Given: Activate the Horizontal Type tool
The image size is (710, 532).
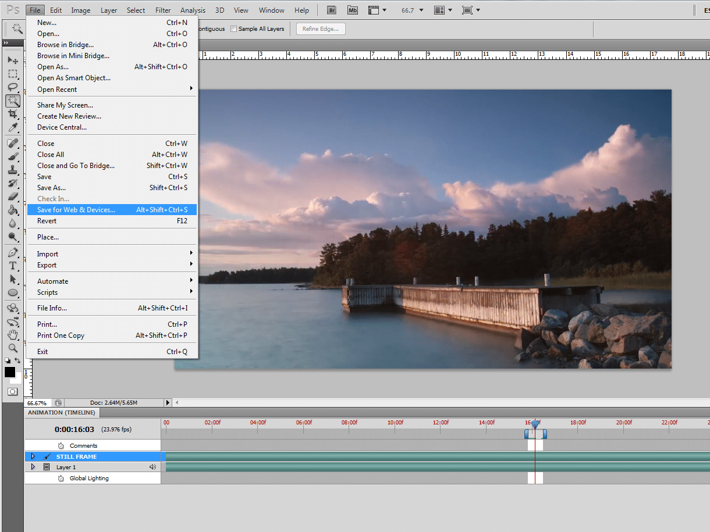Looking at the screenshot, I should [x=12, y=266].
